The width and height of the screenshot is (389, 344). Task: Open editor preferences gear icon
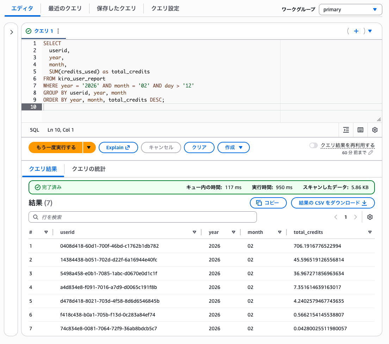click(375, 130)
